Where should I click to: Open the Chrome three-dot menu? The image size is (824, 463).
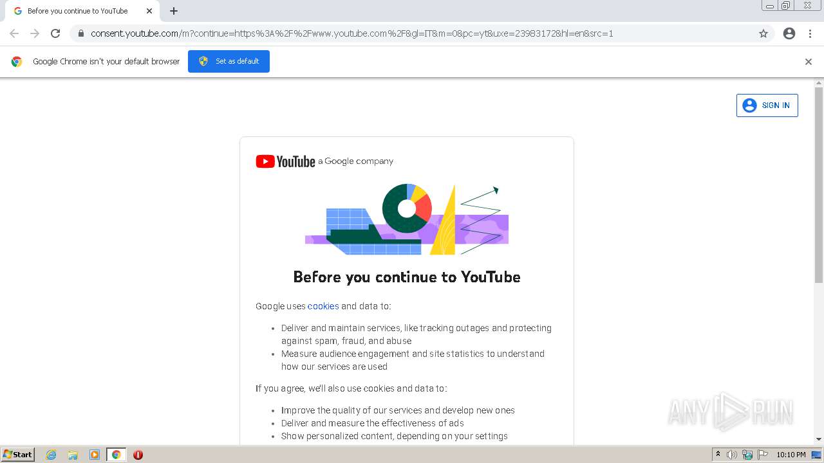(810, 33)
